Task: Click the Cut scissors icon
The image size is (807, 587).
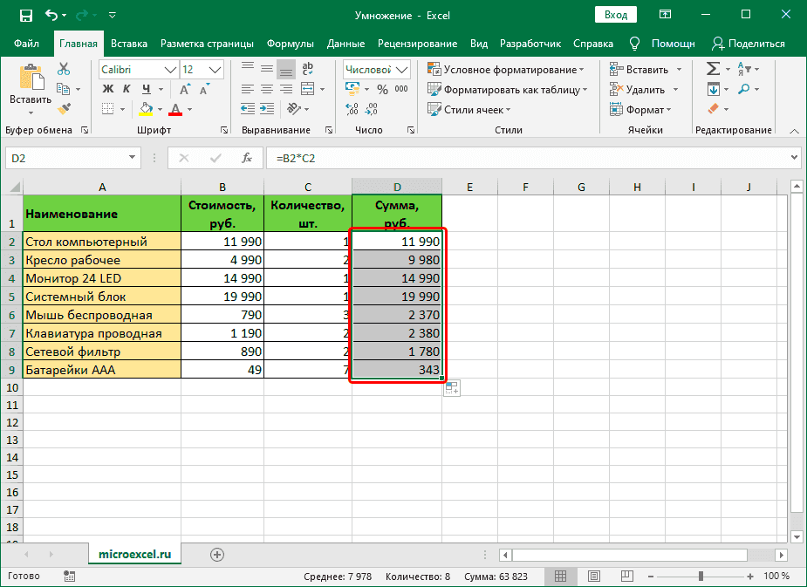Action: (64, 70)
